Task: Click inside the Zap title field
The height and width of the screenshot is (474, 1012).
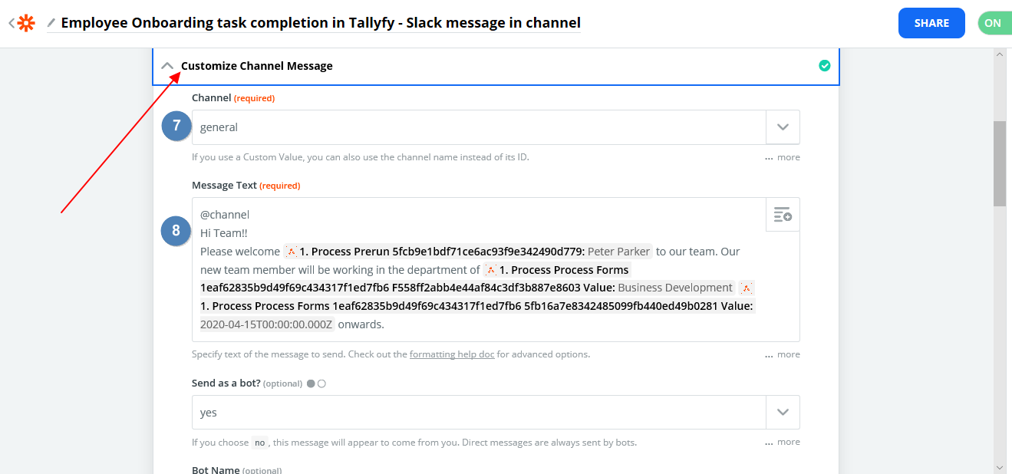Action: pos(322,22)
